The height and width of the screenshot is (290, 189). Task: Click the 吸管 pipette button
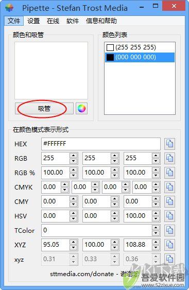44,108
